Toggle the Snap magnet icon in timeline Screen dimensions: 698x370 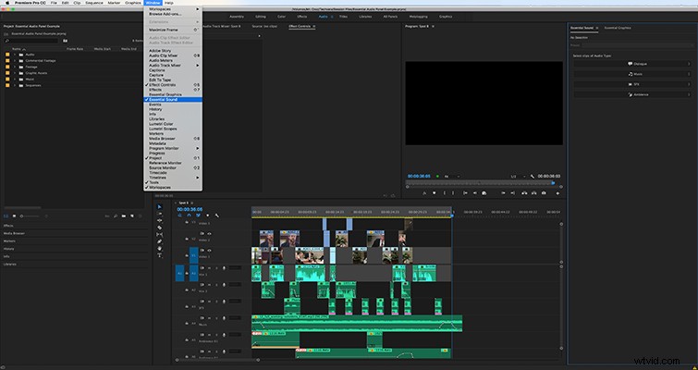189,216
